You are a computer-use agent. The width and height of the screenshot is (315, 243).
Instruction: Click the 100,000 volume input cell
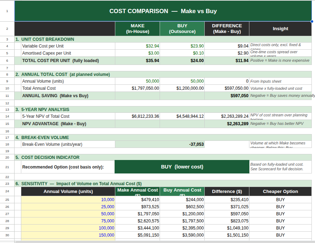point(68,228)
